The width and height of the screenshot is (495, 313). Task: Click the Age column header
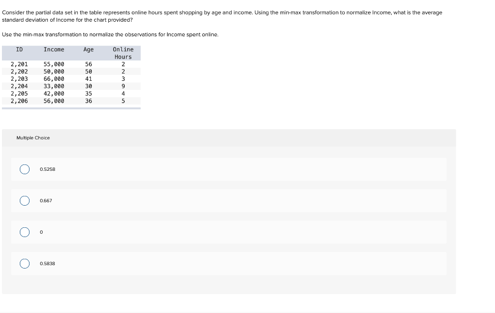pos(88,49)
